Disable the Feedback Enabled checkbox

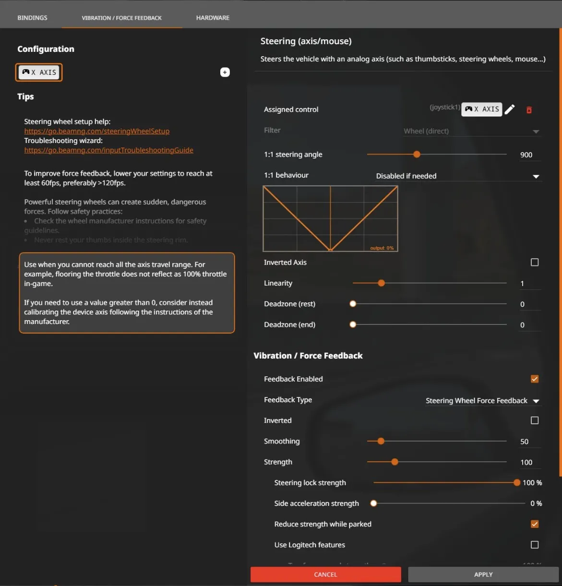tap(534, 379)
